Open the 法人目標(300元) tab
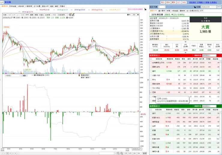The image size is (222, 155). 193,11
